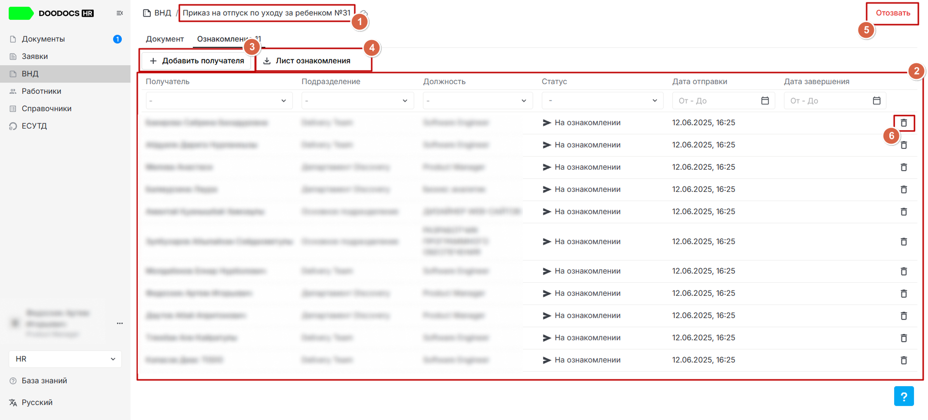Open База знаний link
The image size is (928, 420).
pyautogui.click(x=39, y=381)
